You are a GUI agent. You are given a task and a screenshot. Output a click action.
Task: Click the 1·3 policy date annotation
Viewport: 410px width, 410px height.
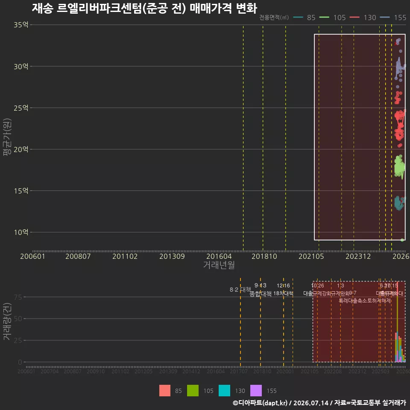click(x=340, y=286)
